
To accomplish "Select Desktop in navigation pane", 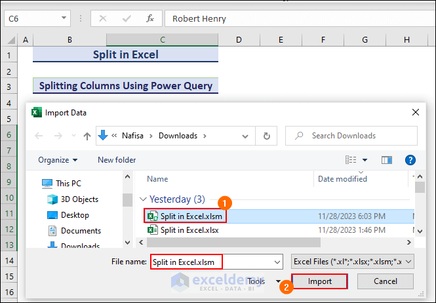I will pyautogui.click(x=68, y=215).
